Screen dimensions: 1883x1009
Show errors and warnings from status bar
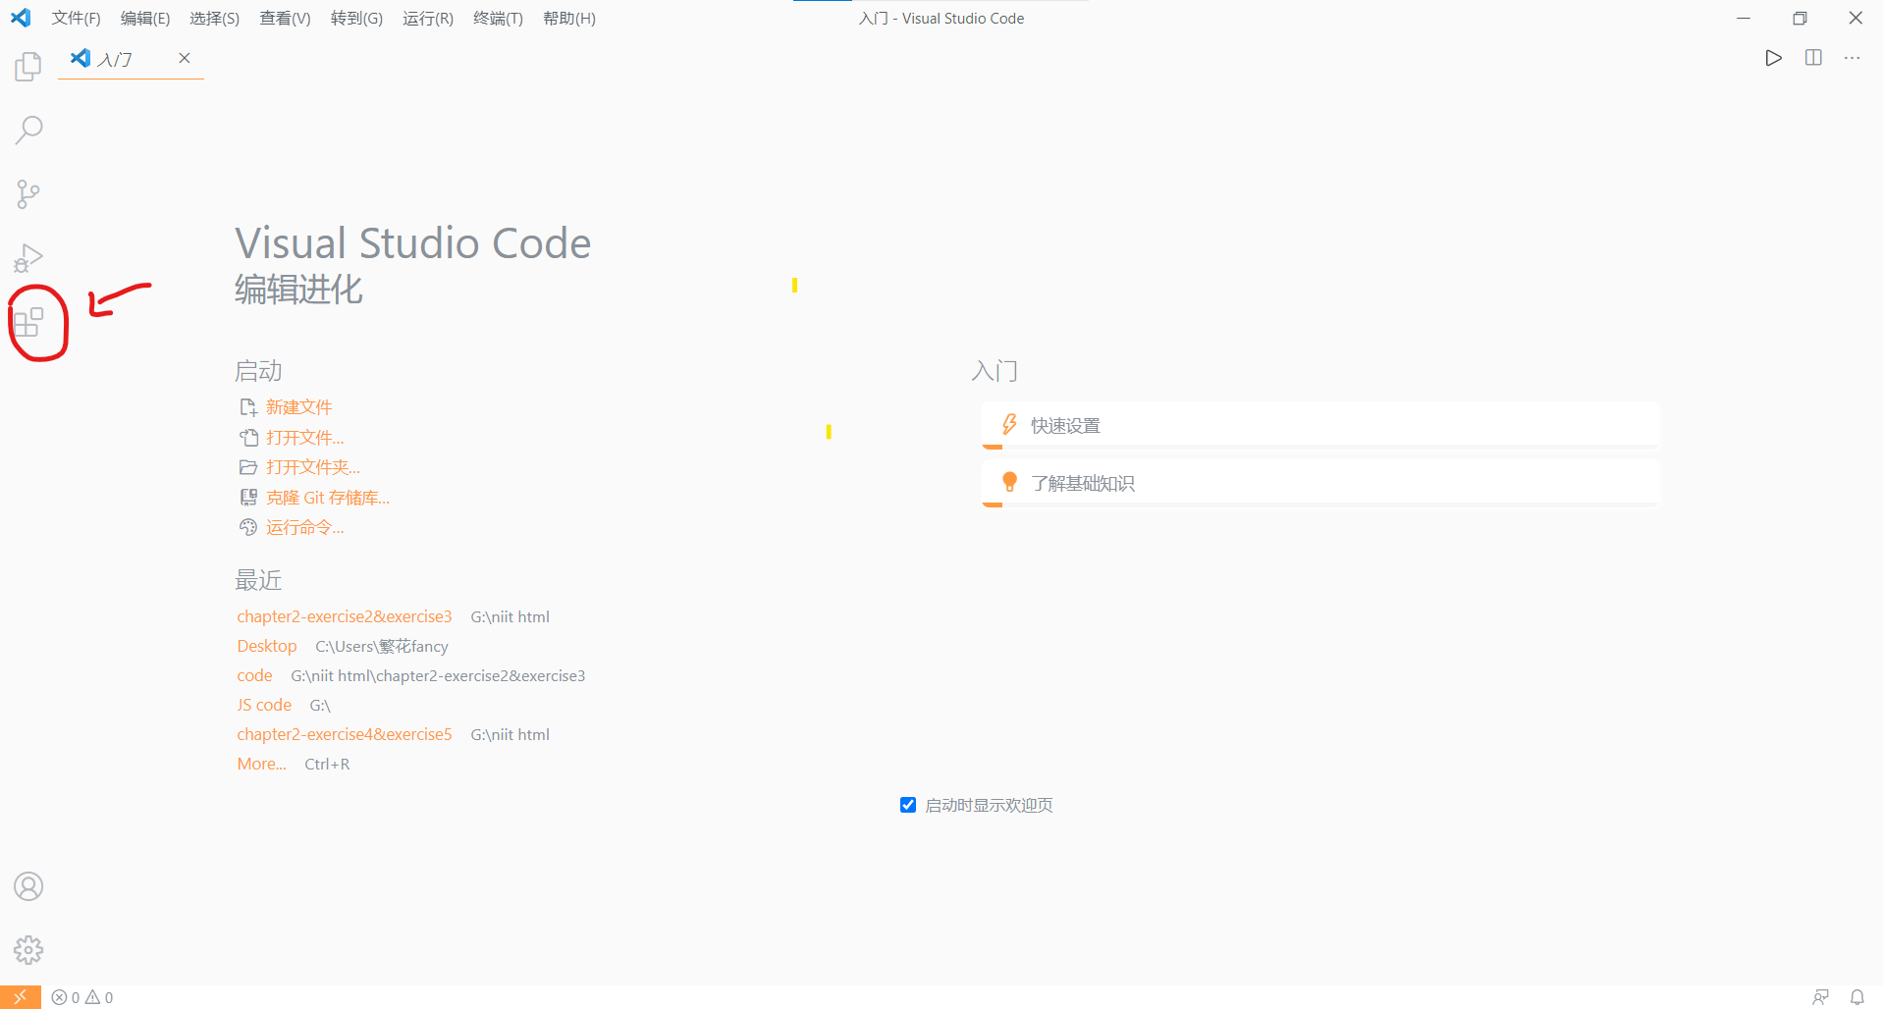click(82, 997)
